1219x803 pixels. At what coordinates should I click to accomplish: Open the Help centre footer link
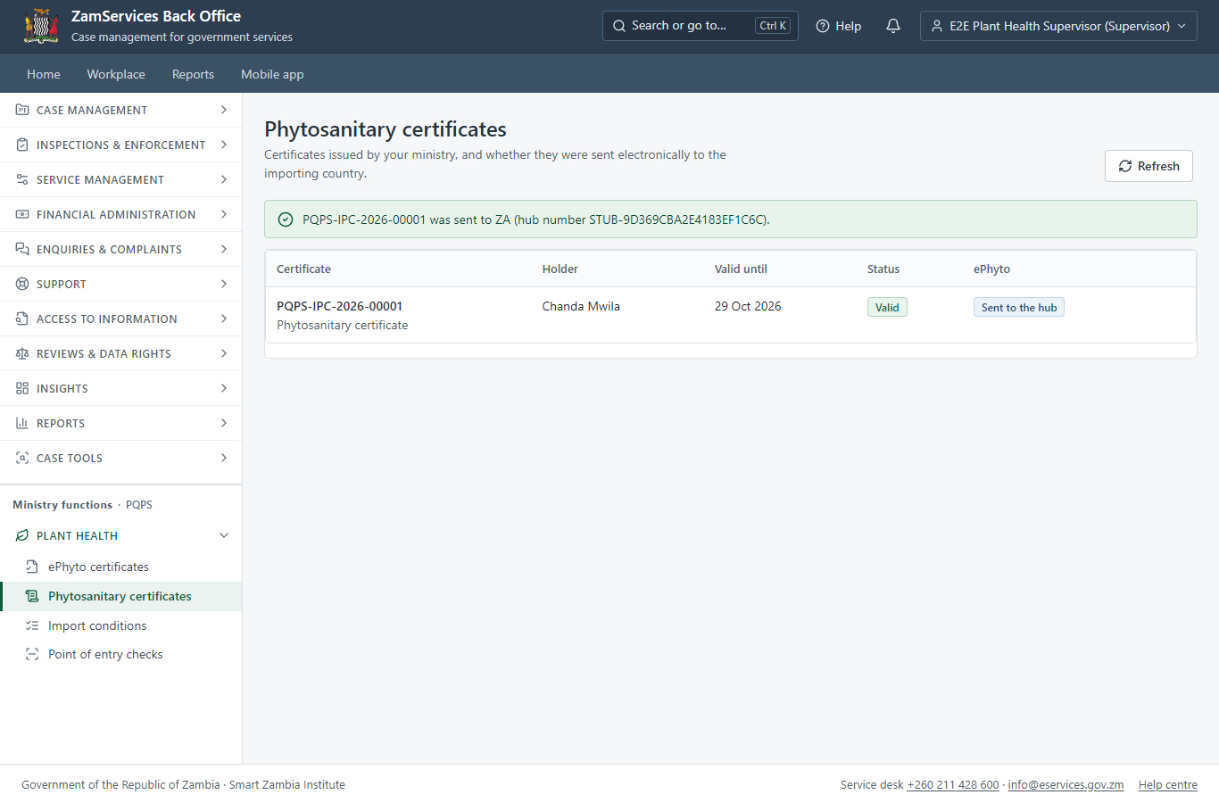(1168, 785)
